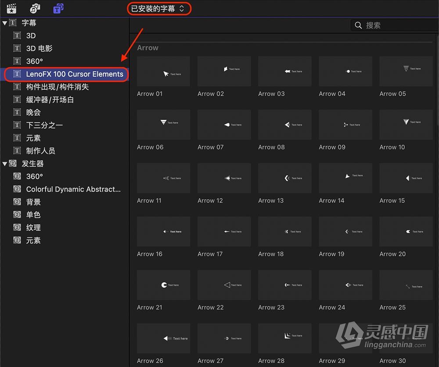Click the magnifying glass search icon

click(358, 25)
